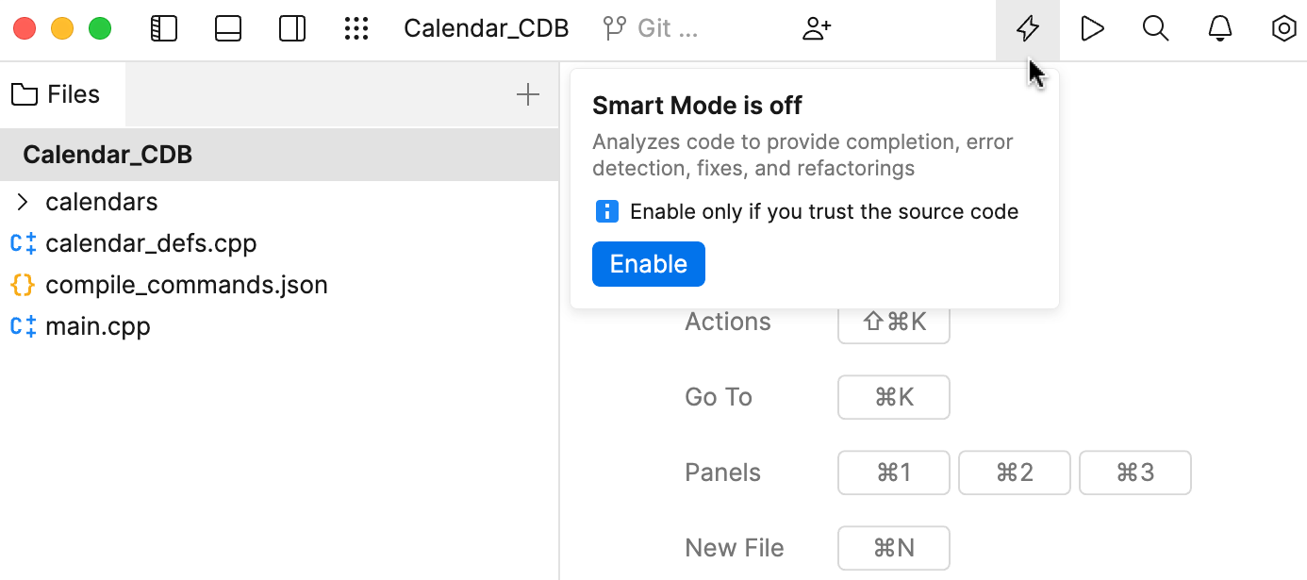Viewport: 1307px width, 580px height.
Task: Toggle the left panel visibility
Action: (163, 28)
